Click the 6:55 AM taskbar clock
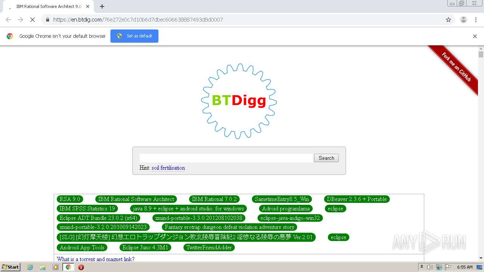This screenshot has width=484, height=272. (465, 267)
